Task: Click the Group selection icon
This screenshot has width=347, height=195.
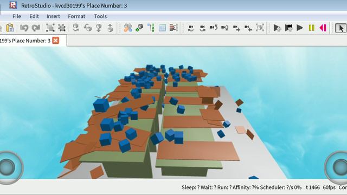Action: tap(50, 28)
